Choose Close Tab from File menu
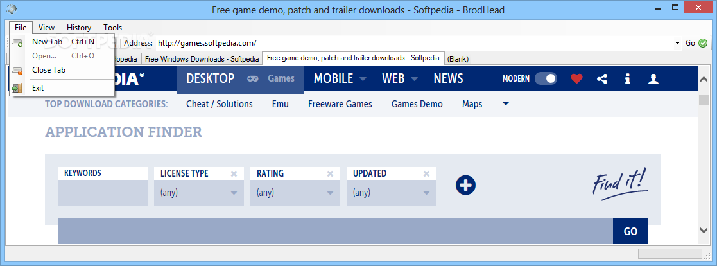The width and height of the screenshot is (717, 266). pyautogui.click(x=62, y=70)
